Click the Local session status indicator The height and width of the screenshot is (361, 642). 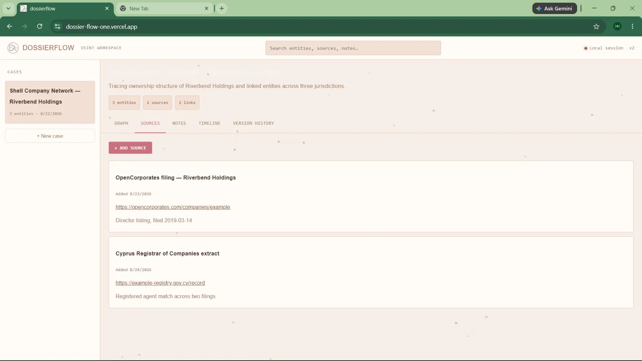tap(603, 48)
